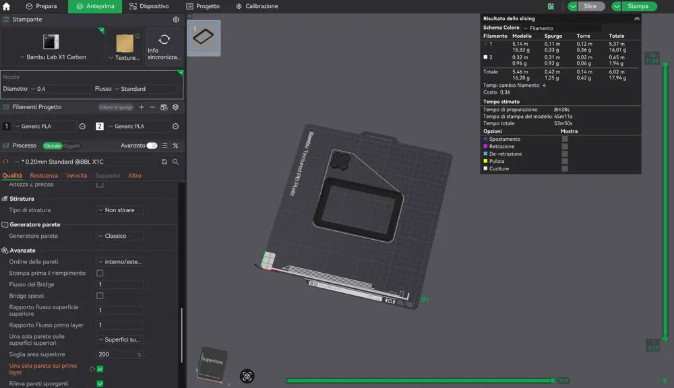This screenshot has height=388, width=674.
Task: Click the Slice button
Action: (591, 7)
